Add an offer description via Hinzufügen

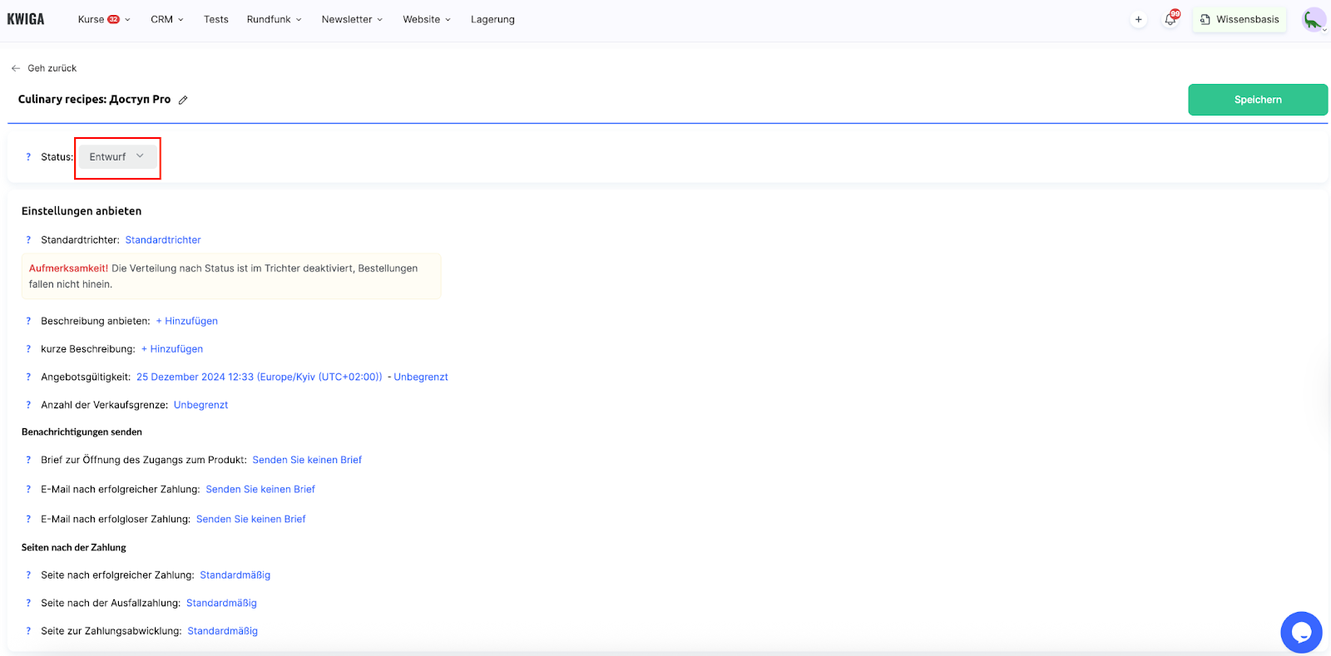pos(187,321)
